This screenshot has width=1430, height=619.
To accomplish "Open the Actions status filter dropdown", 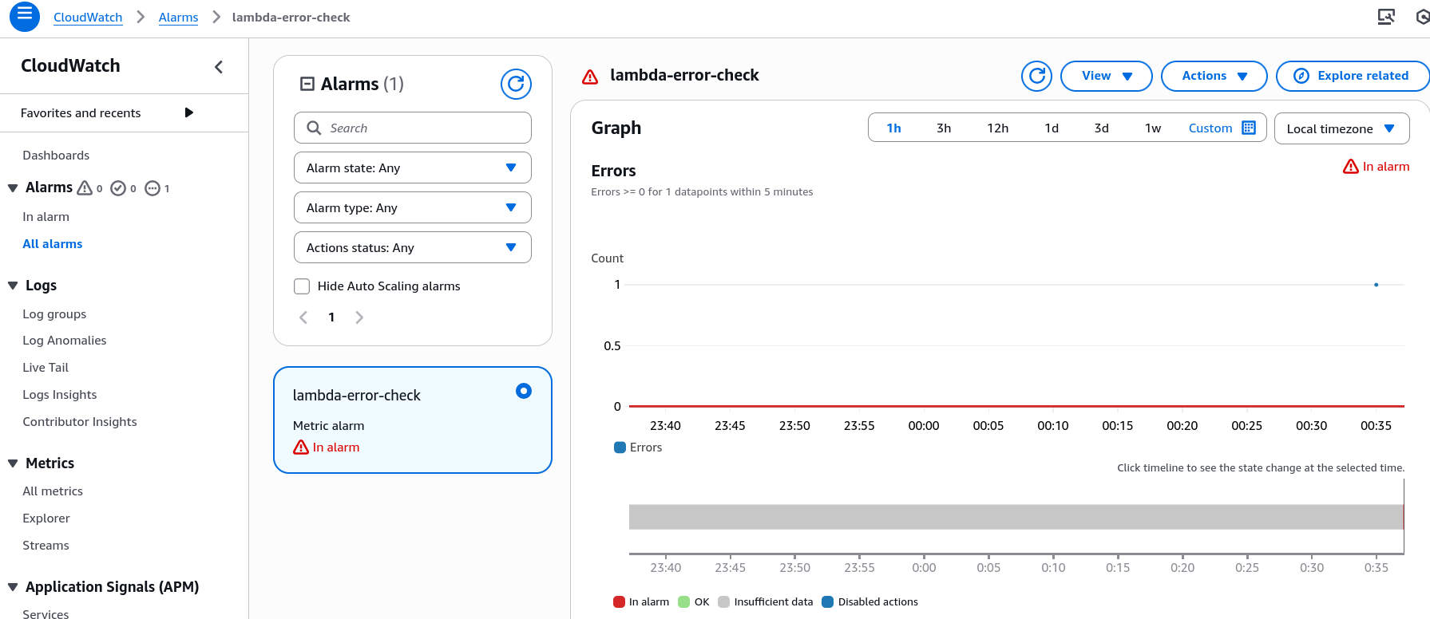I will (x=413, y=247).
